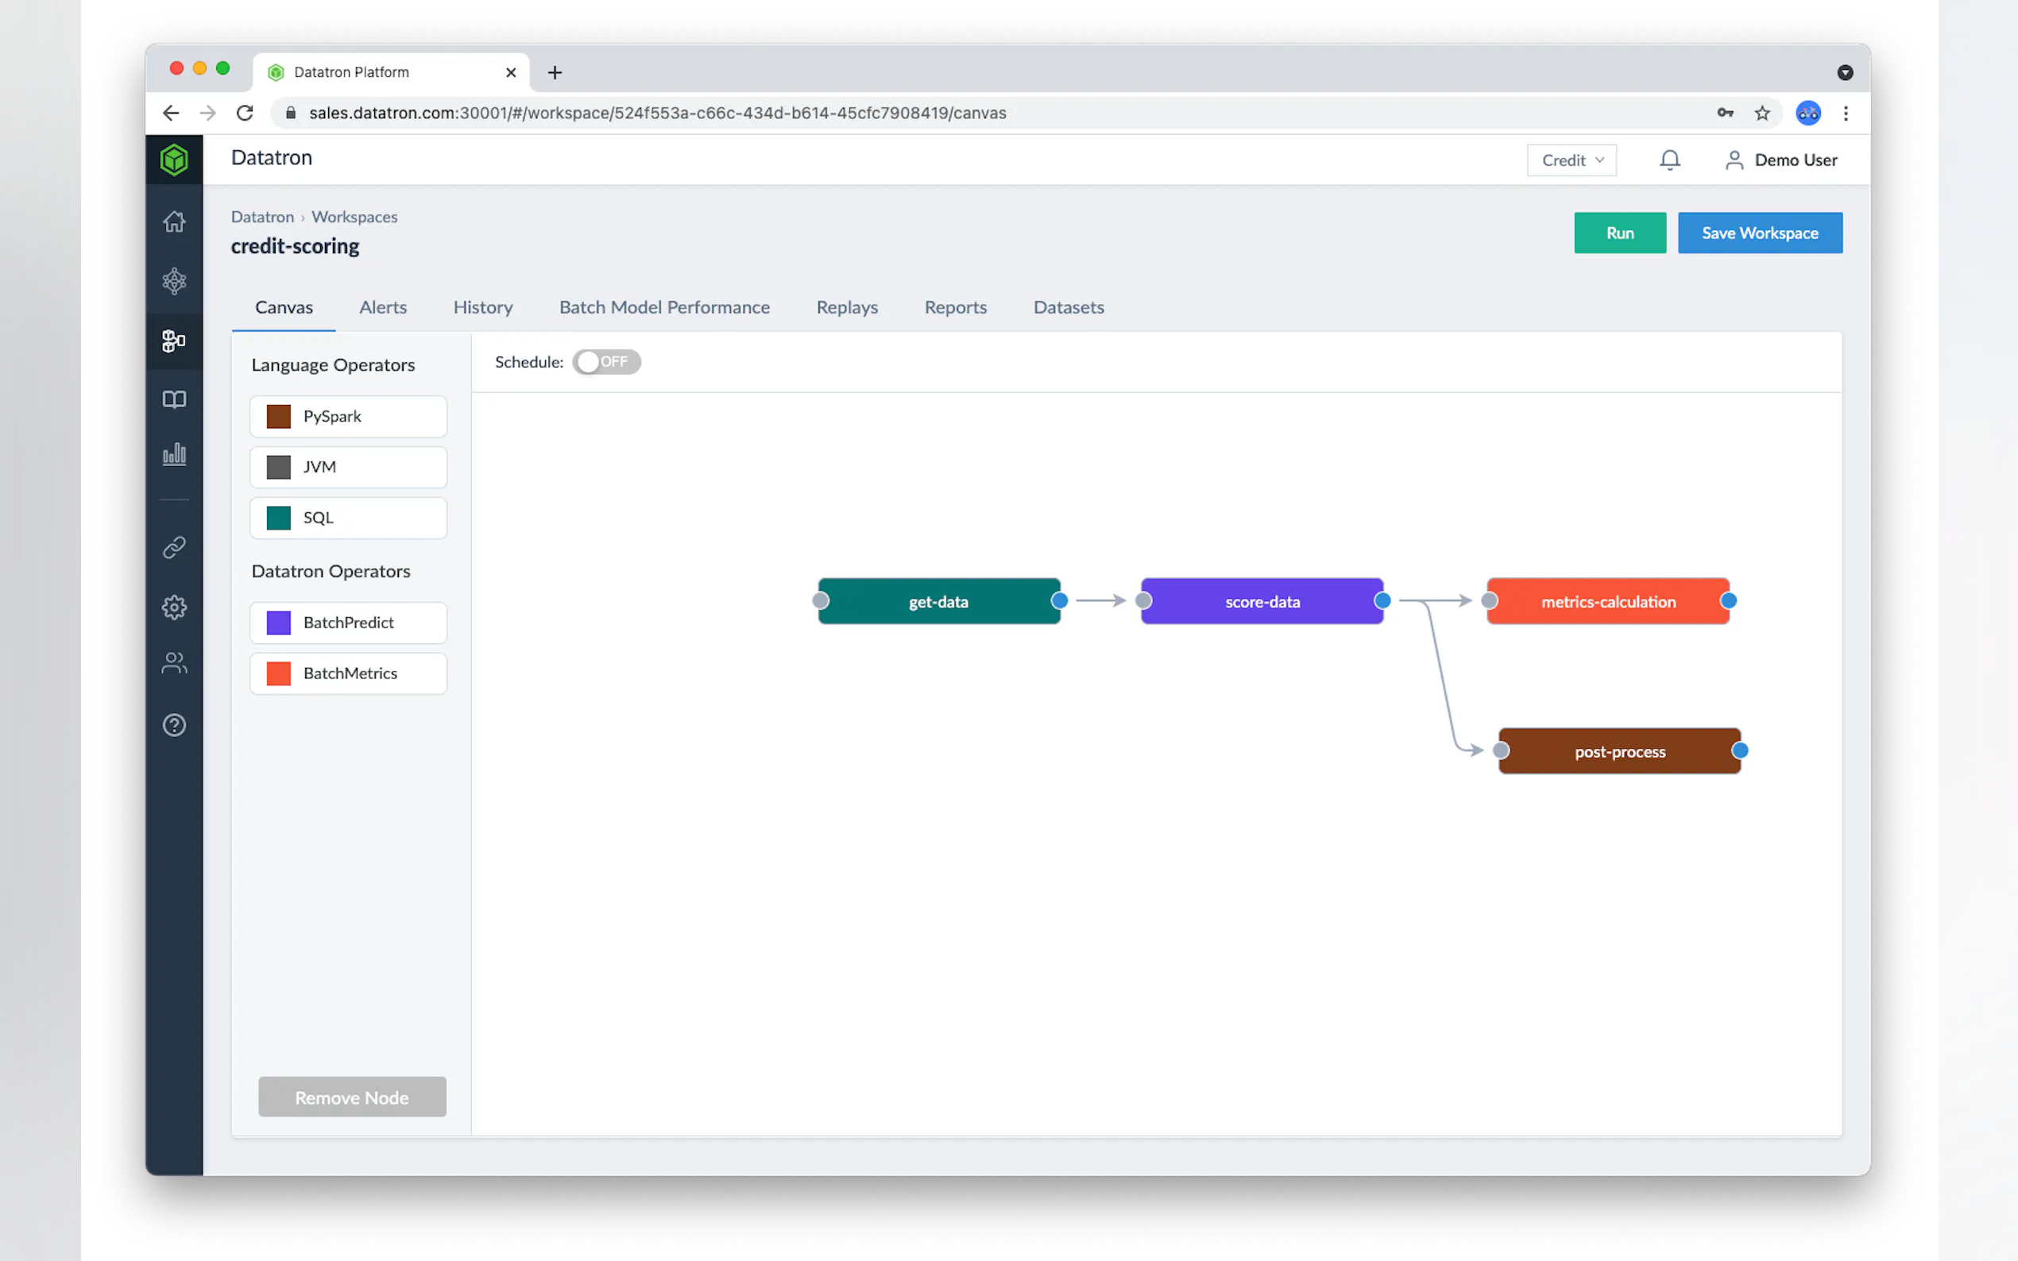
Task: Click the chain link icon in sidebar
Action: point(173,547)
